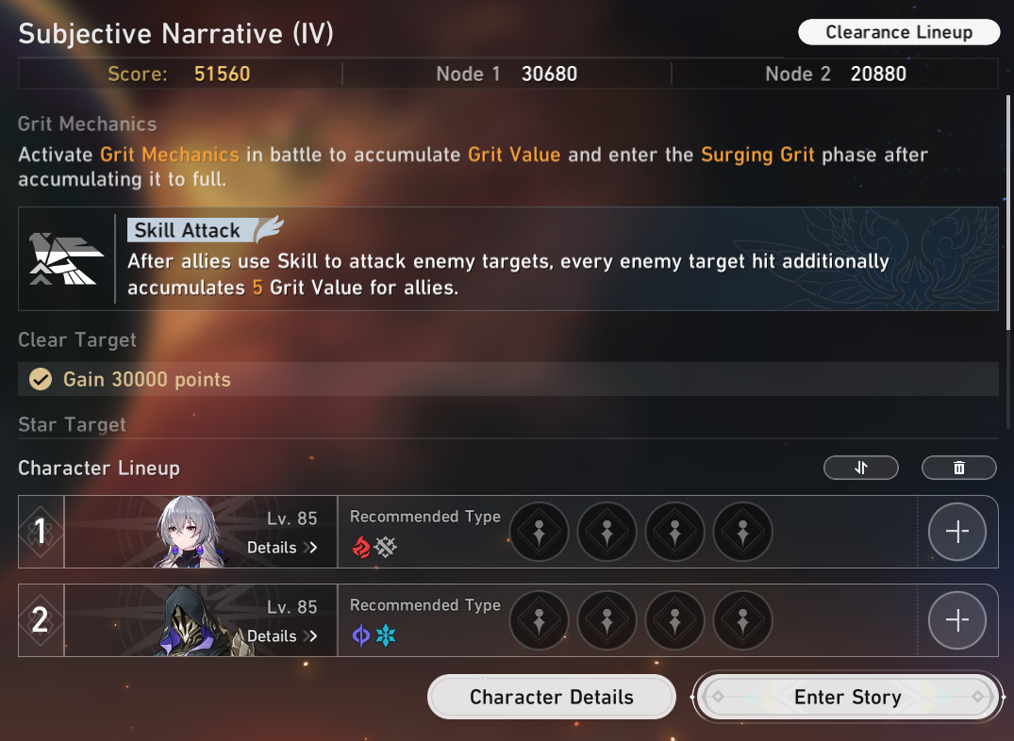This screenshot has width=1014, height=741.
Task: Clear lineup with the trash icon
Action: pos(959,468)
